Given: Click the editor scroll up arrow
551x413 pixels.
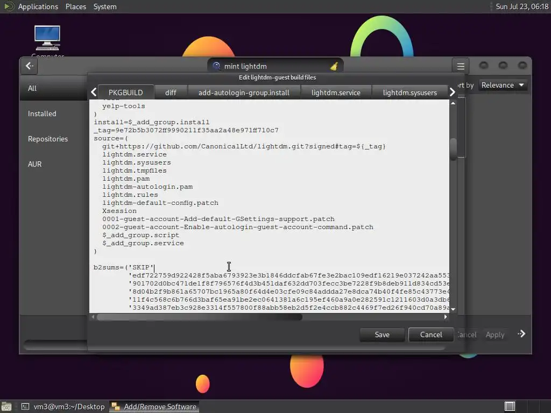Looking at the screenshot, I should (x=453, y=103).
